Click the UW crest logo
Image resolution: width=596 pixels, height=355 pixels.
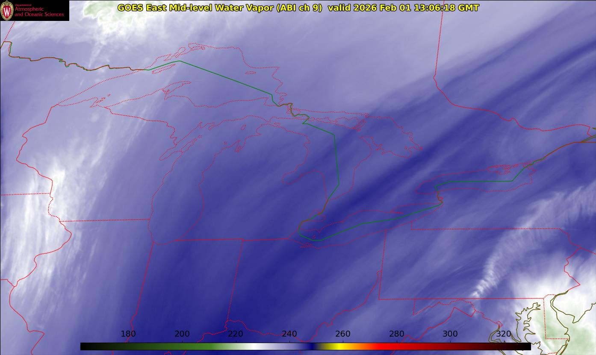point(7,11)
